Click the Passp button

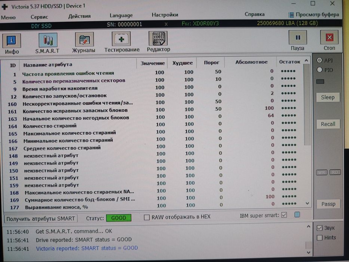(328, 204)
